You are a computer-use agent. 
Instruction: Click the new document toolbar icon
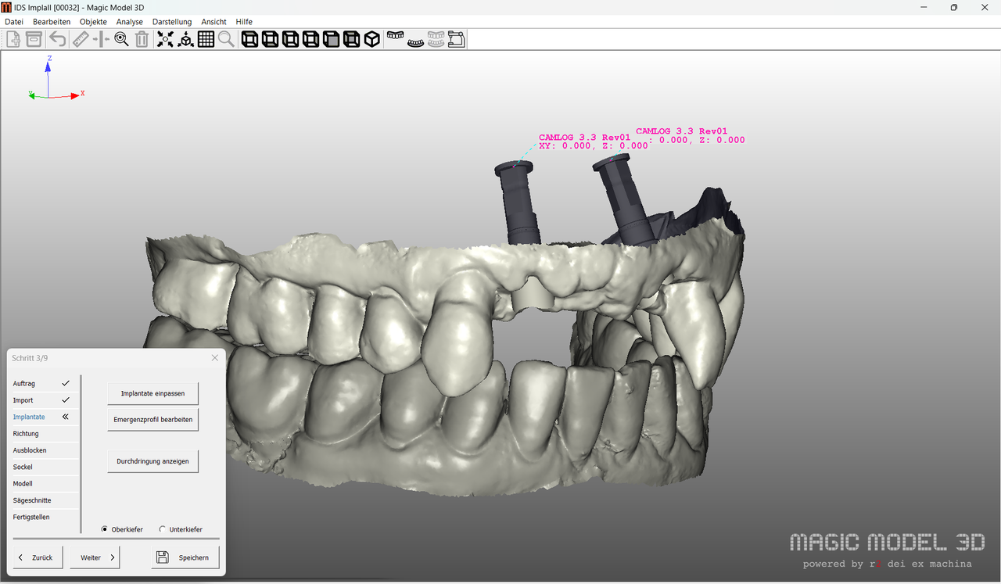click(x=13, y=39)
